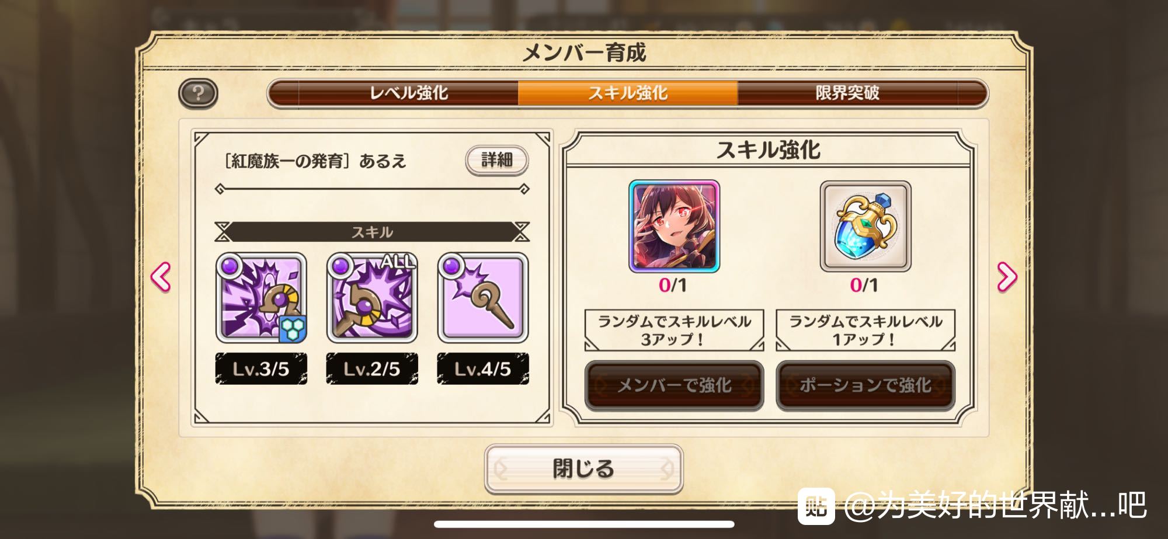Tap the member name 紅魔族一の発育 あるえ
The image size is (1168, 539).
point(315,161)
